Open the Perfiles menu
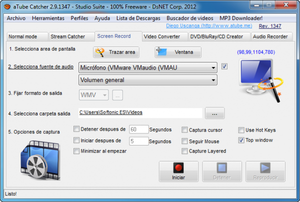 point(79,18)
